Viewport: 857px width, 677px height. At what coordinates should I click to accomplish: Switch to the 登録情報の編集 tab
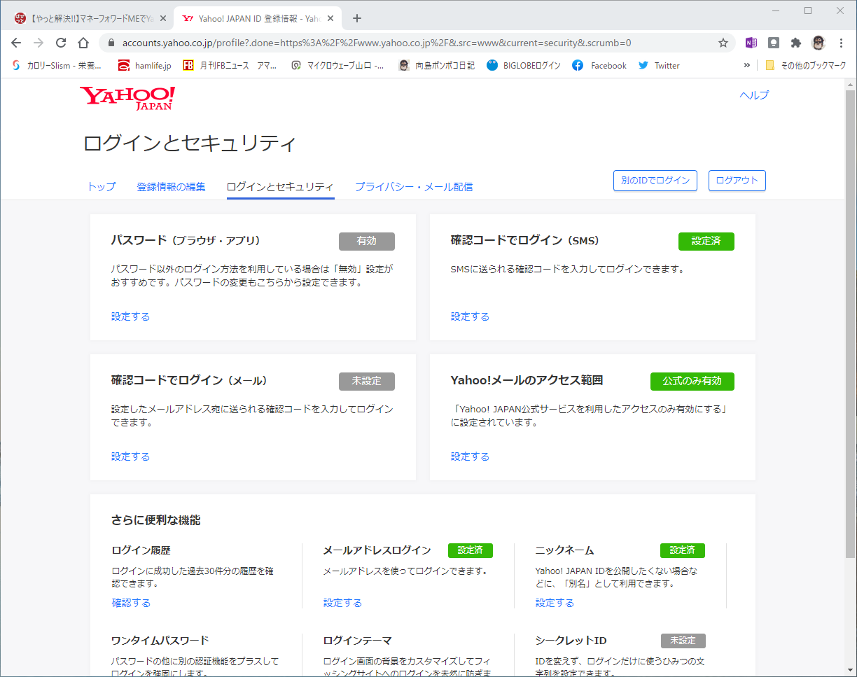[172, 187]
